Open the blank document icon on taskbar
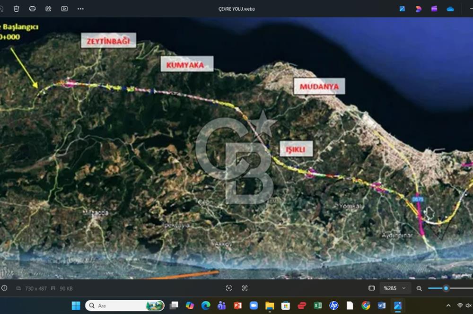 pyautogui.click(x=350, y=305)
